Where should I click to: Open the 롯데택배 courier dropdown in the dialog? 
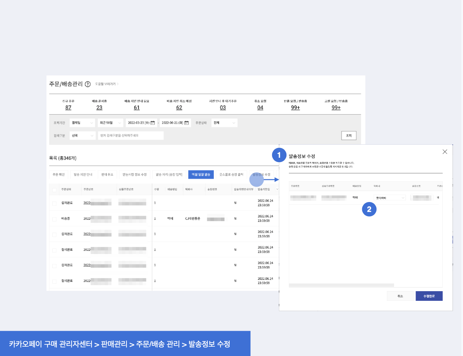pos(390,198)
